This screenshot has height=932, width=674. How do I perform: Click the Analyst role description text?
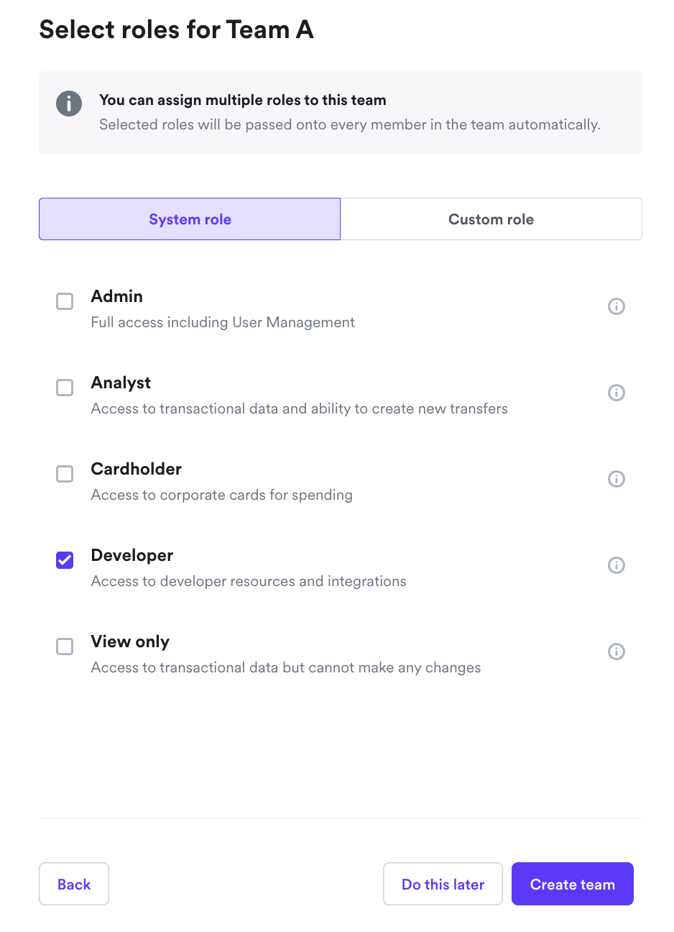coord(299,408)
